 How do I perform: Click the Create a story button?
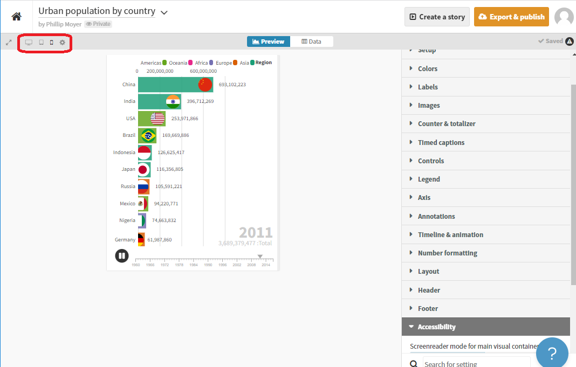click(436, 17)
